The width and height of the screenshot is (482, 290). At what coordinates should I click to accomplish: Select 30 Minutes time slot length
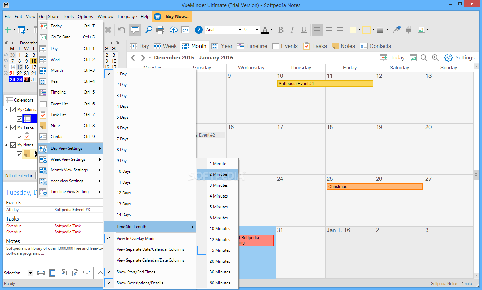click(218, 272)
